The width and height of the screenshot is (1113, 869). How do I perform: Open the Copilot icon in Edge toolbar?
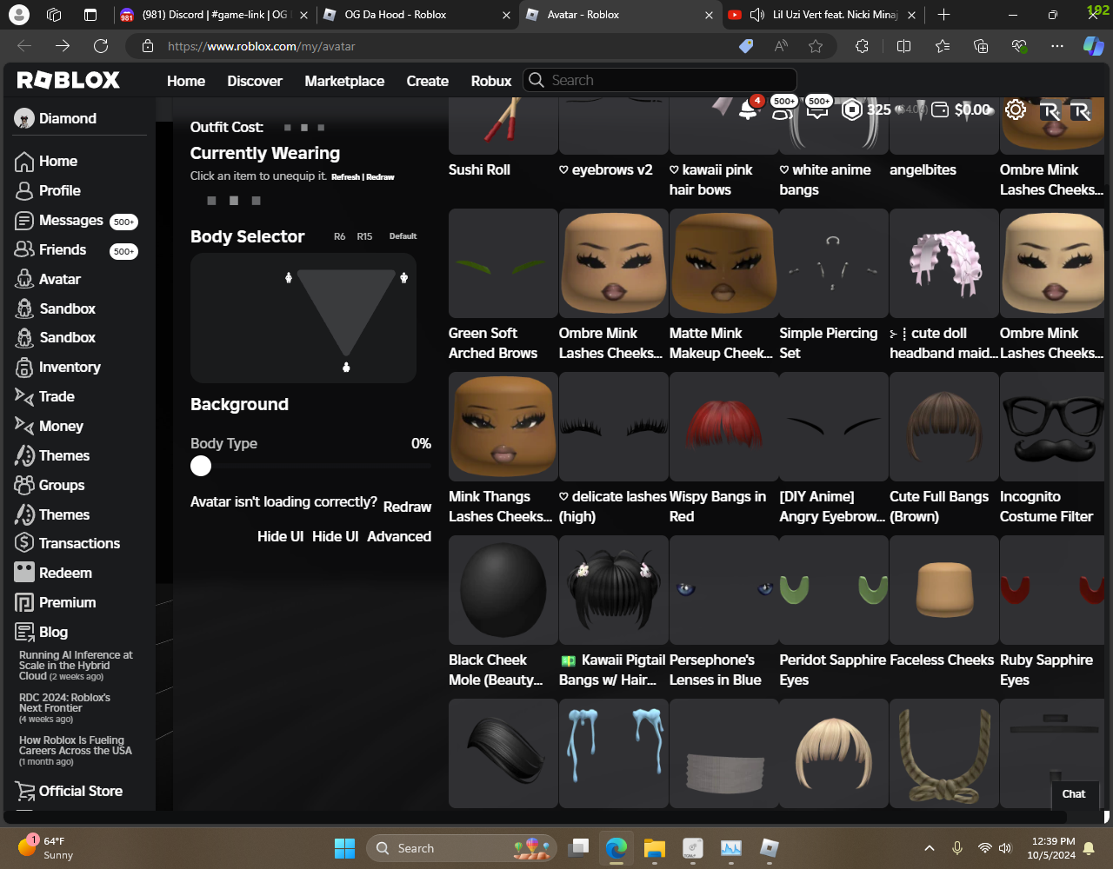[x=1093, y=46]
